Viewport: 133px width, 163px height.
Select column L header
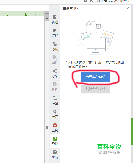26,14
